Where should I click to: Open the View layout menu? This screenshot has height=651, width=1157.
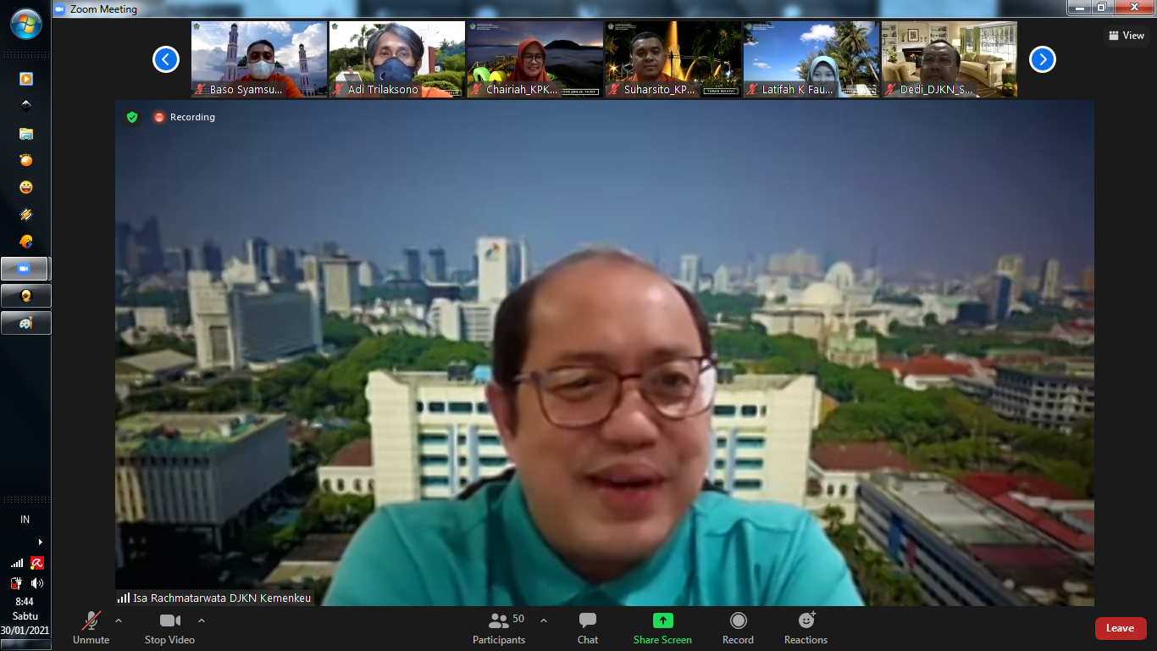(x=1126, y=36)
